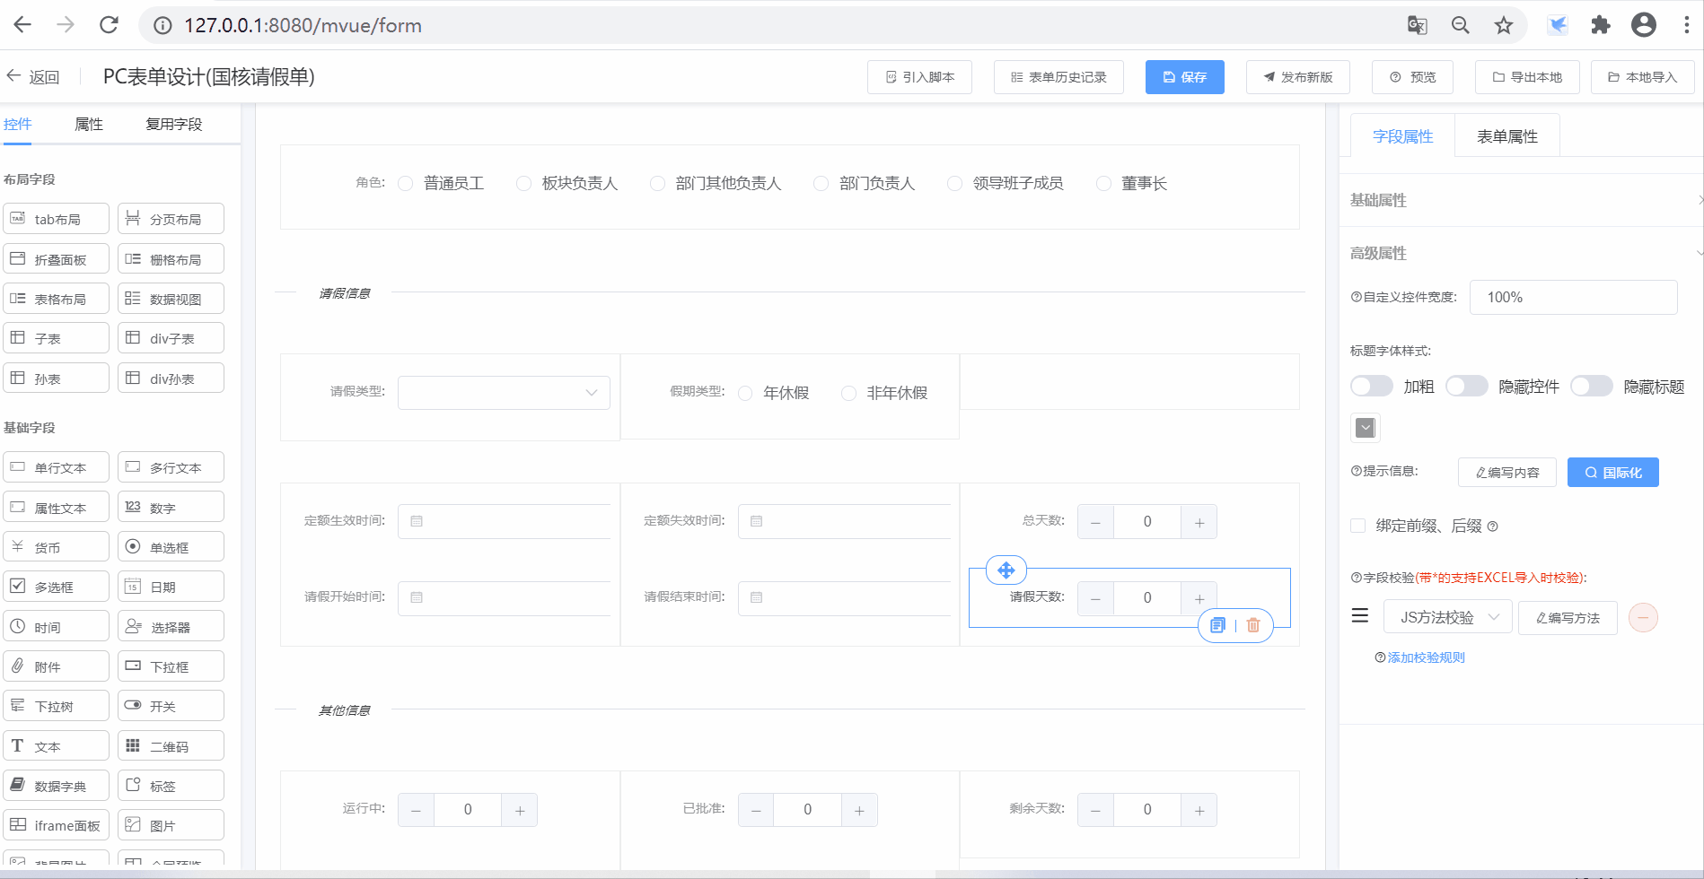1704x879 pixels.
Task: Click the back arrow next to 返回
Action: [x=14, y=76]
